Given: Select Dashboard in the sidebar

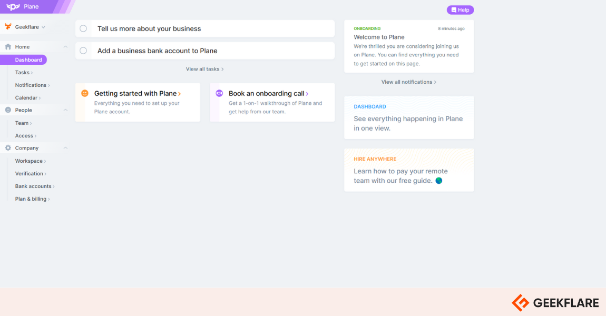Looking at the screenshot, I should pos(24,60).
